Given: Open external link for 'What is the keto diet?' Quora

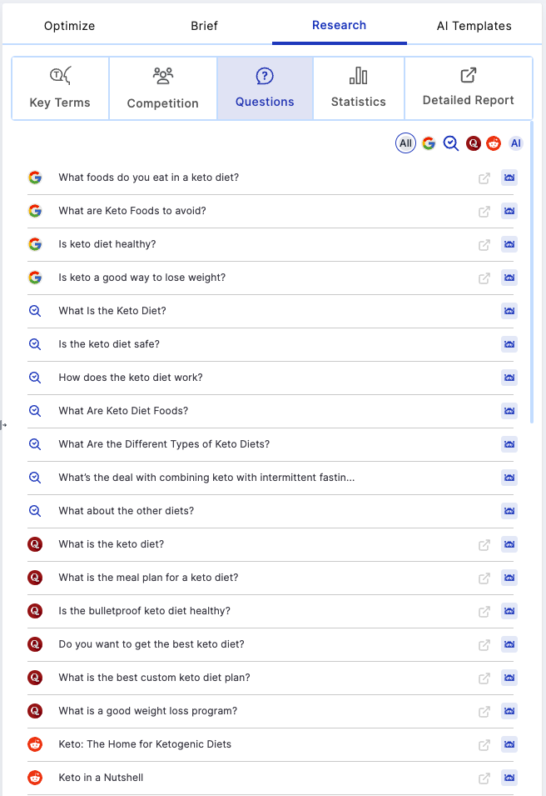Looking at the screenshot, I should tap(484, 545).
